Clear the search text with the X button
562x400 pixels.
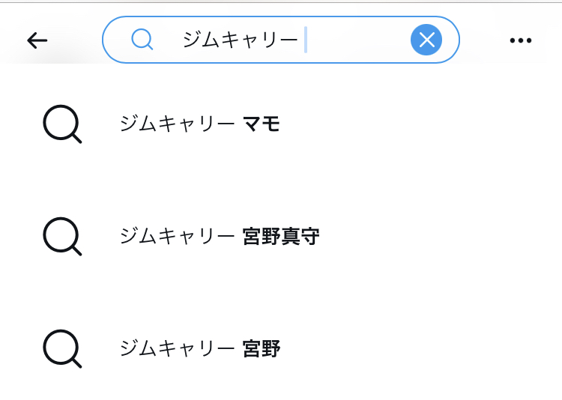point(426,40)
